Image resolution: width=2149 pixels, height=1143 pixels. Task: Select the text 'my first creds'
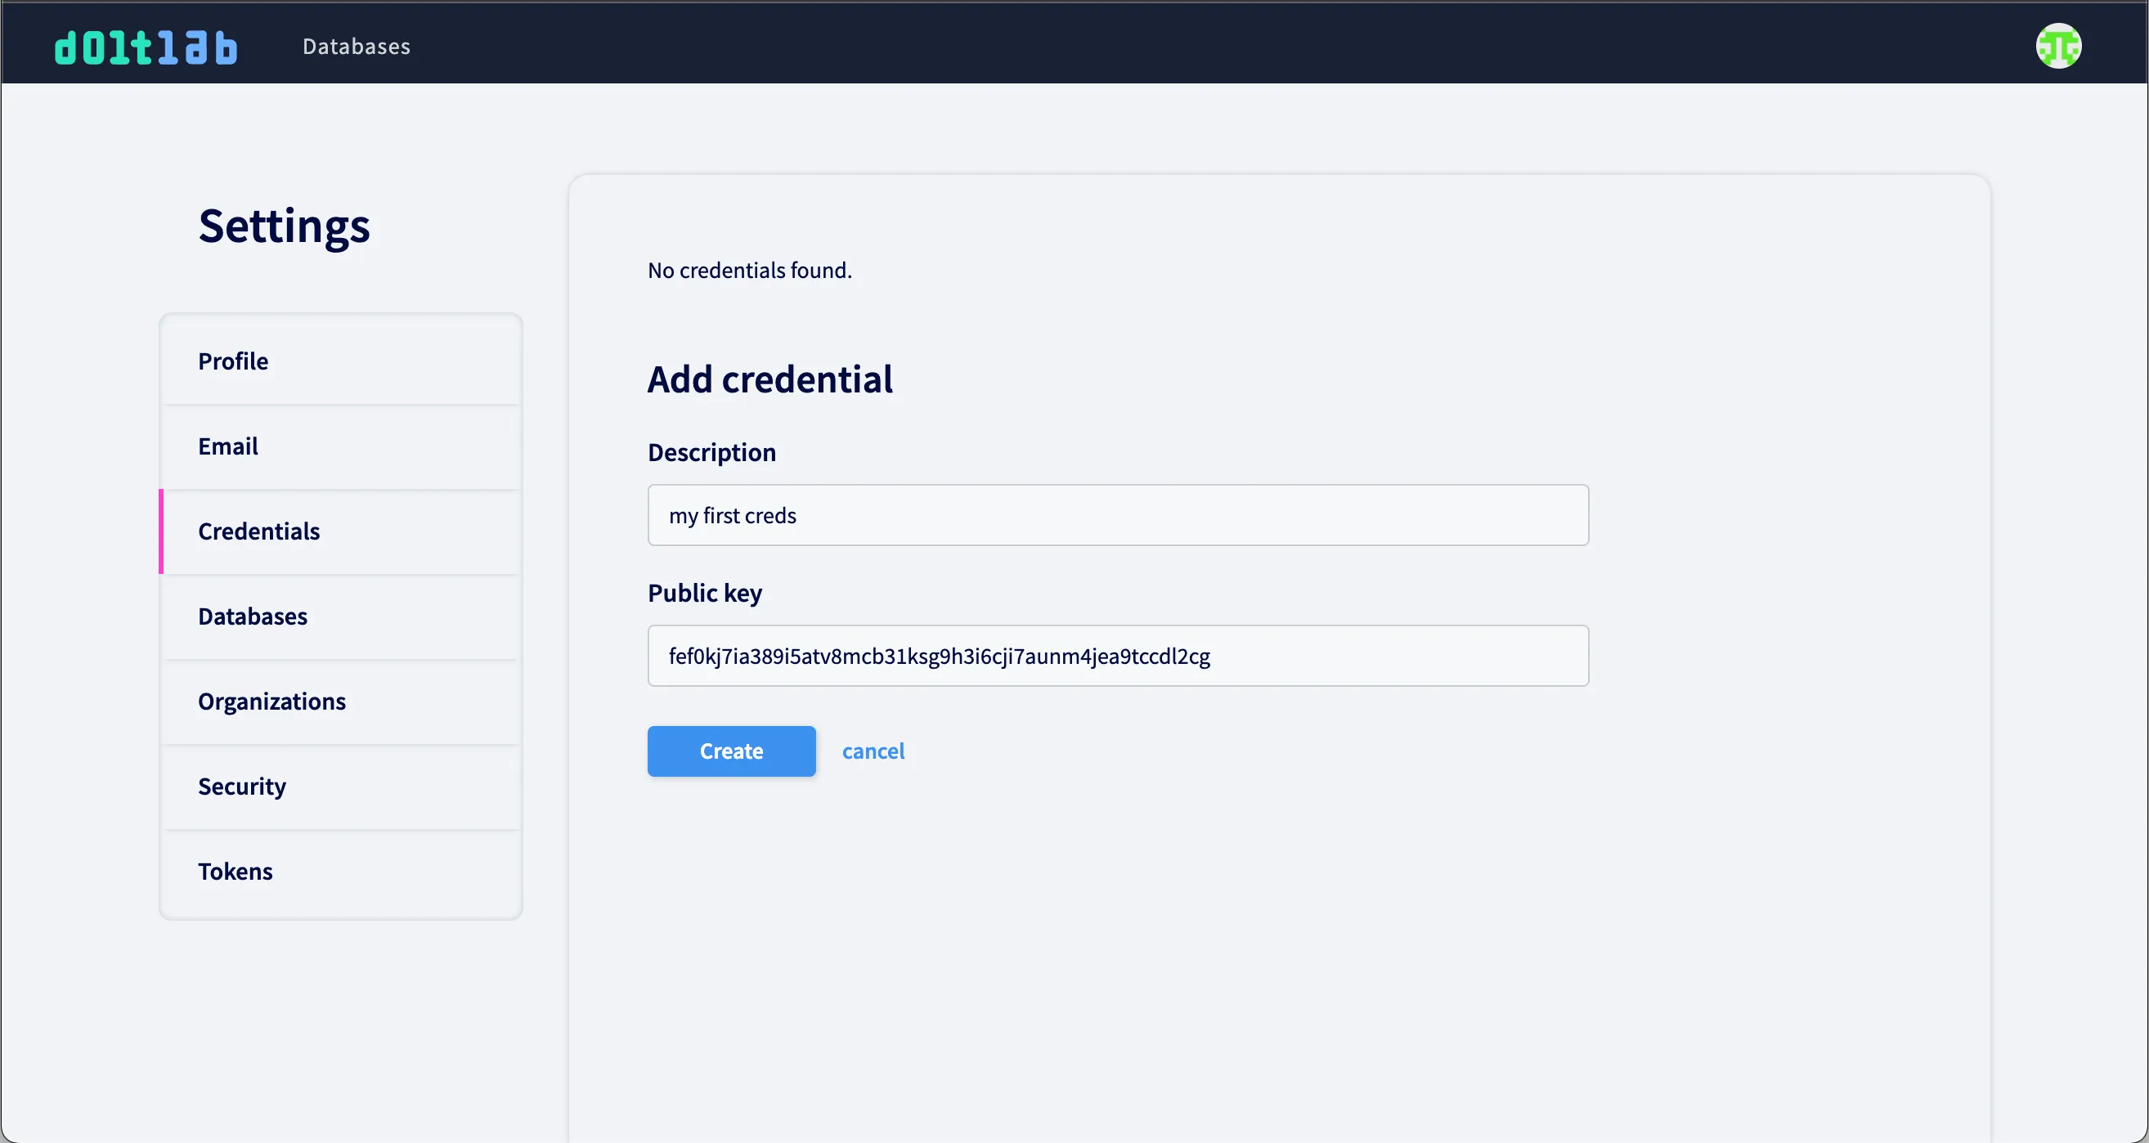(x=733, y=515)
